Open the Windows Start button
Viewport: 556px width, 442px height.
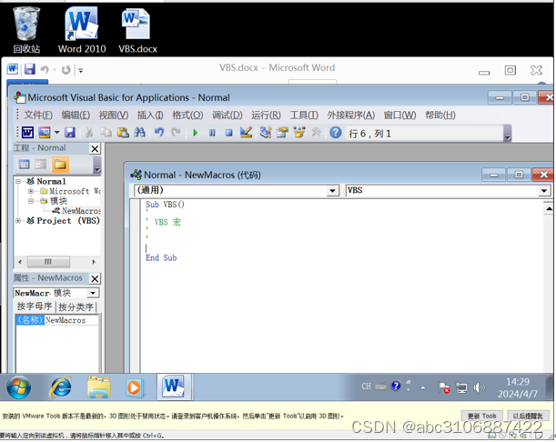(19, 387)
